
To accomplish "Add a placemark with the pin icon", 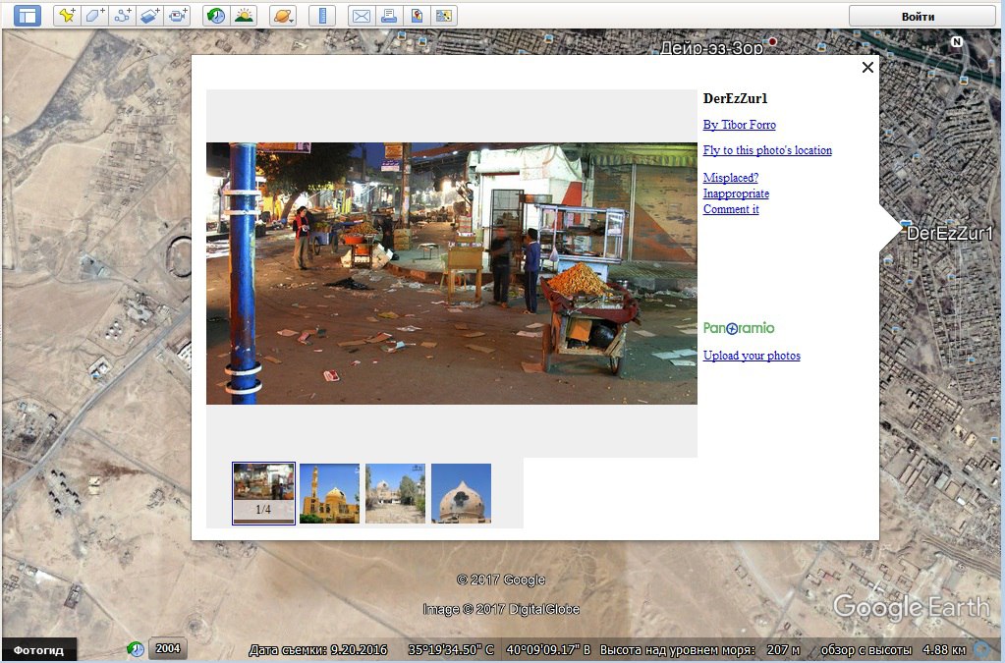I will [x=68, y=16].
